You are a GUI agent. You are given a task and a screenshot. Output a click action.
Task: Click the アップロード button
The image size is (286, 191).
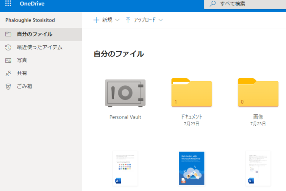pos(144,20)
